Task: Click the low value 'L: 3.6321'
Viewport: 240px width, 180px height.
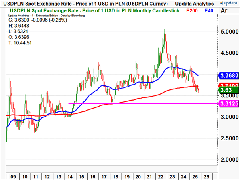Action: coord(18,31)
